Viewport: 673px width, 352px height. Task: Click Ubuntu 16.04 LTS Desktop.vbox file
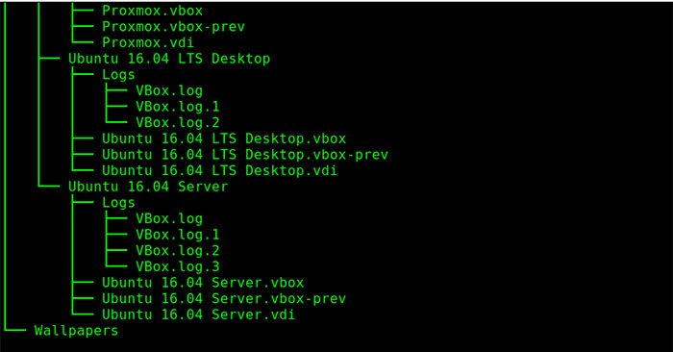pyautogui.click(x=224, y=138)
